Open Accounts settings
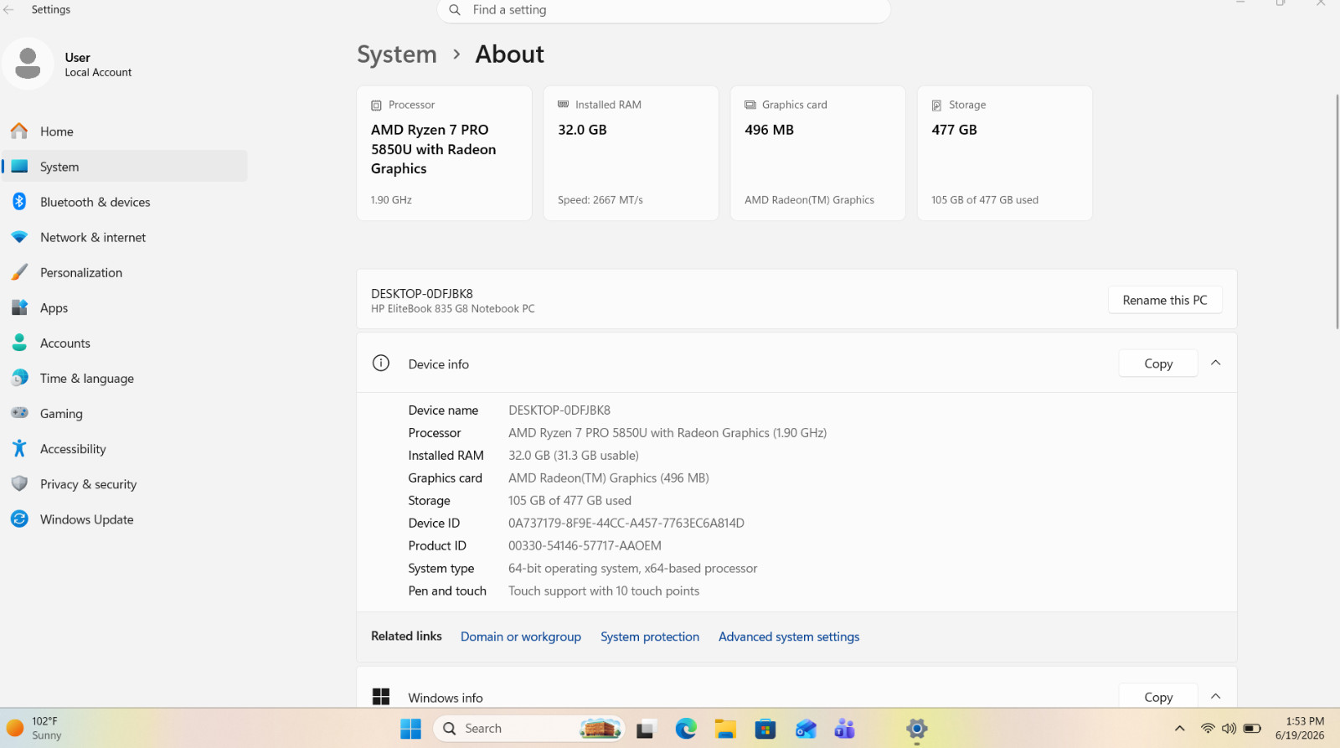The height and width of the screenshot is (748, 1340). 126,343
